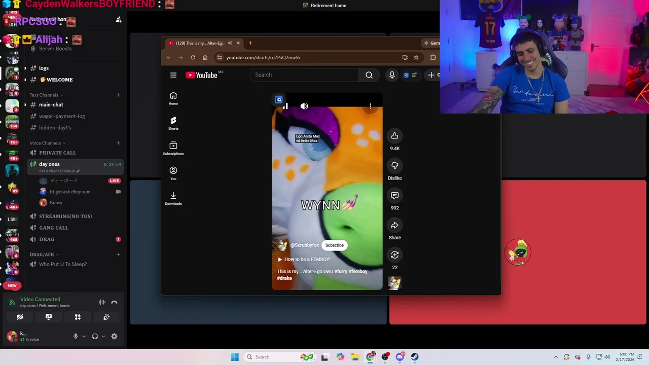Click the YouTube search magnifier button
The height and width of the screenshot is (365, 649).
coord(369,75)
